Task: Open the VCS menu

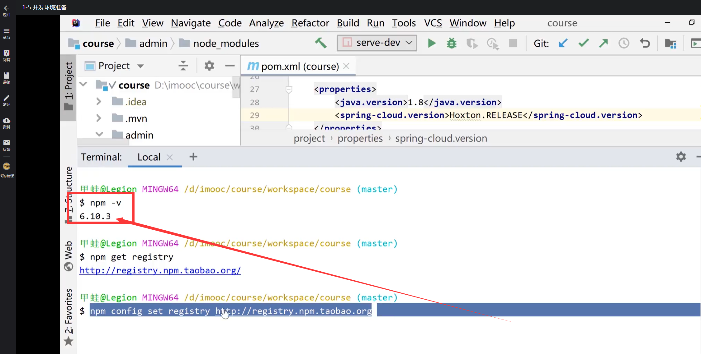Action: point(433,23)
